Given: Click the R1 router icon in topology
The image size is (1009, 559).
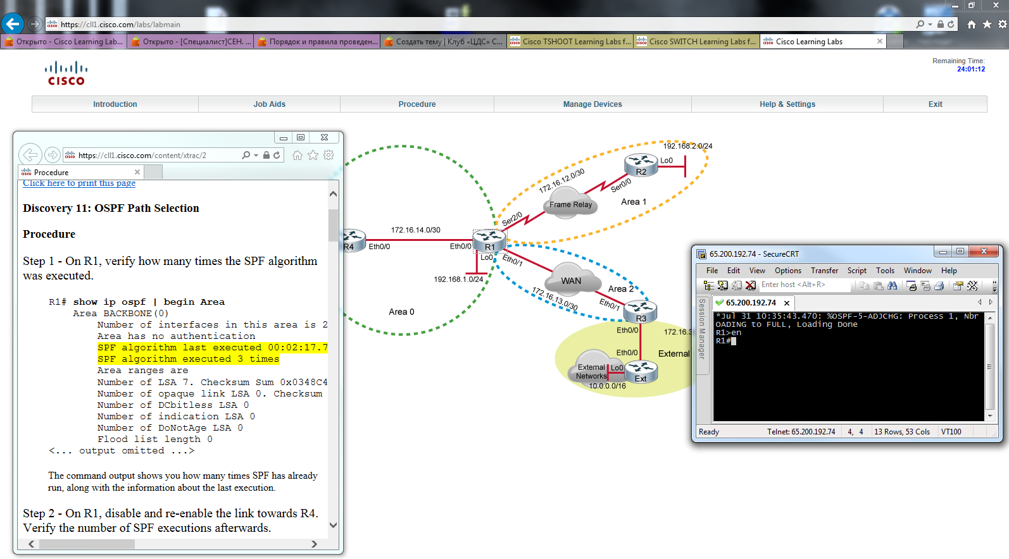Looking at the screenshot, I should 489,240.
